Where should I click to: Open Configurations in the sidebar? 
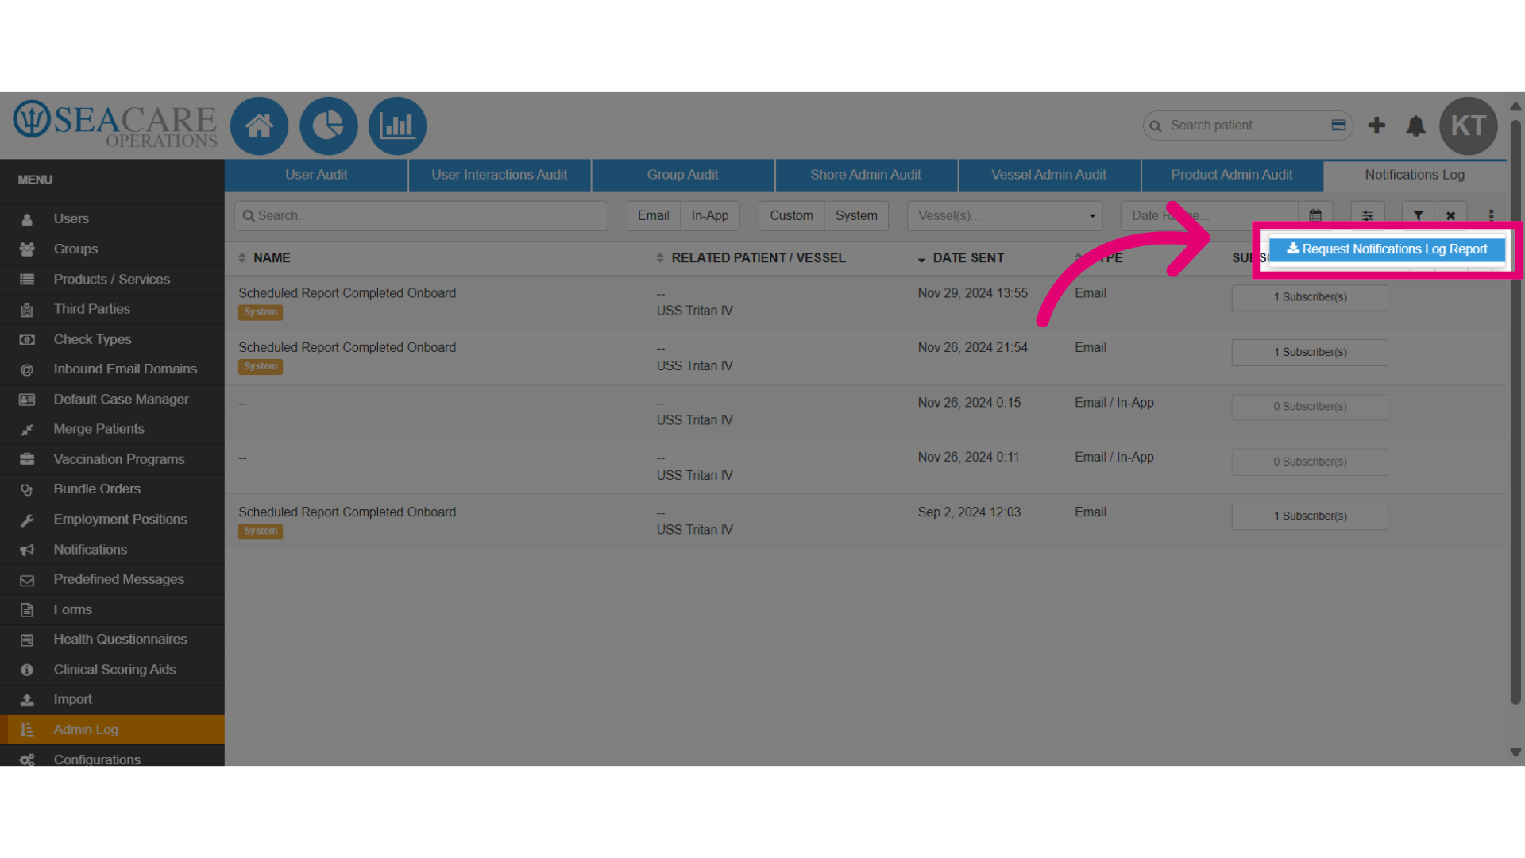(x=112, y=759)
